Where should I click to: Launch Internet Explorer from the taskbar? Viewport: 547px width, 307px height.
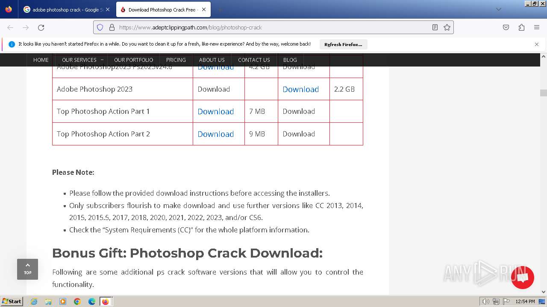click(34, 301)
